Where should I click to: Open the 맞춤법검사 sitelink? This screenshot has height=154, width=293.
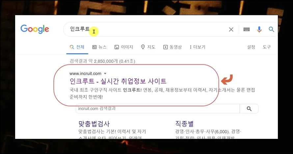94,124
